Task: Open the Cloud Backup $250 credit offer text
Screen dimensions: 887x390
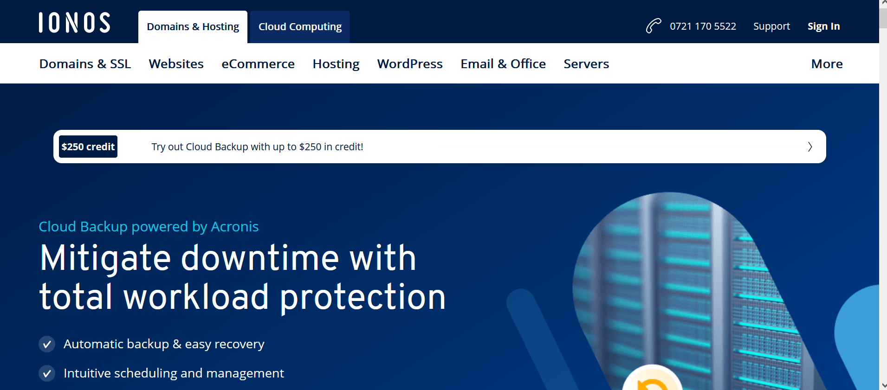Action: point(257,147)
